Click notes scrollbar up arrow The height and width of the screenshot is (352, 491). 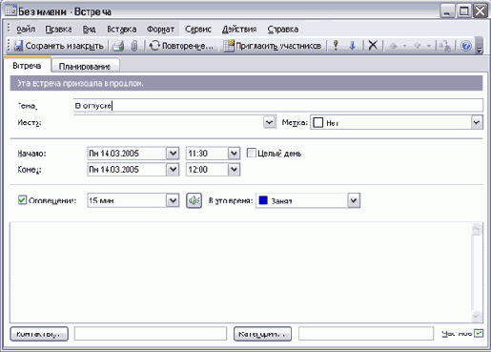tap(476, 229)
